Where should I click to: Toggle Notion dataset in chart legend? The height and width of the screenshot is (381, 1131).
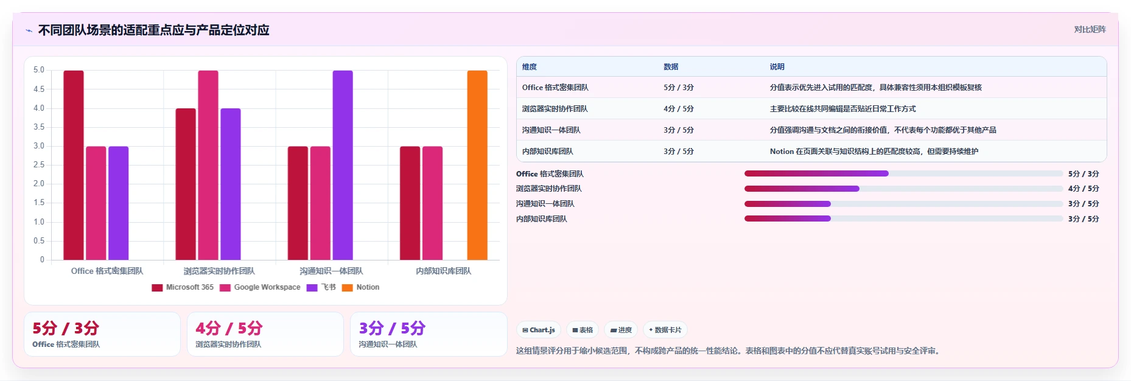click(360, 287)
